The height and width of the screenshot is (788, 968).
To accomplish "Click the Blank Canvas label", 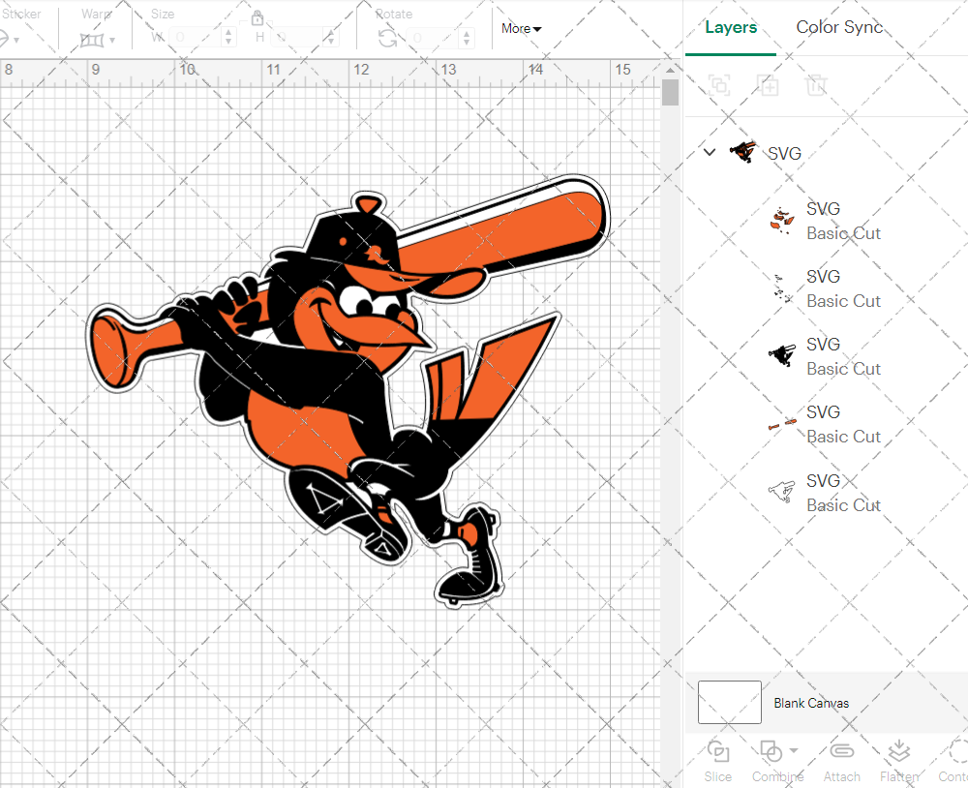I will pyautogui.click(x=811, y=703).
